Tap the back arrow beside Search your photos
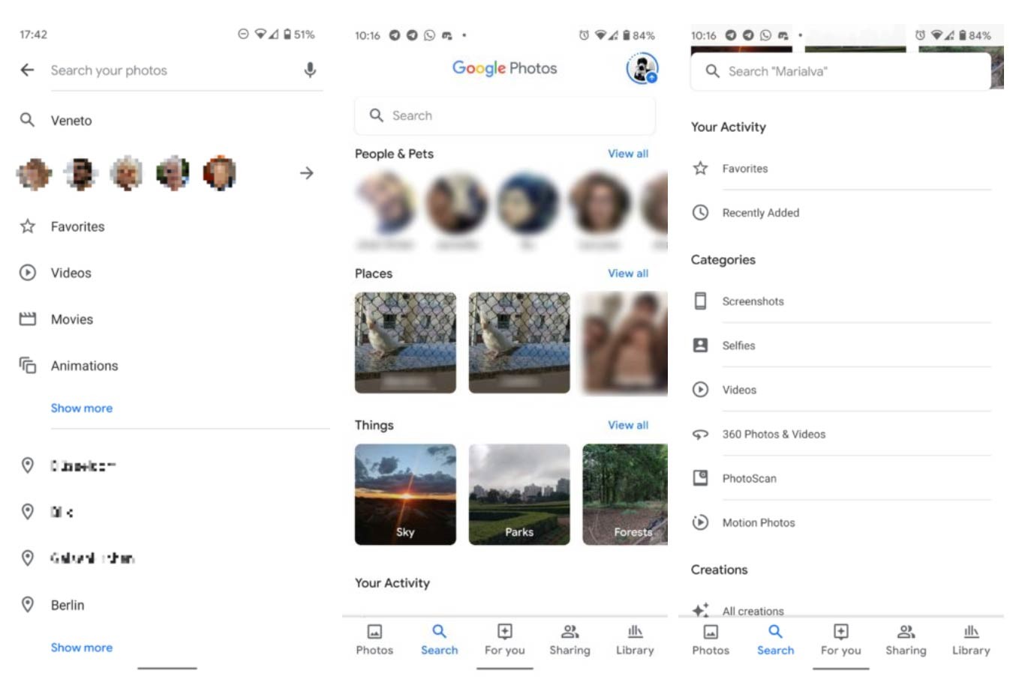The width and height of the screenshot is (1016, 679). click(x=28, y=70)
